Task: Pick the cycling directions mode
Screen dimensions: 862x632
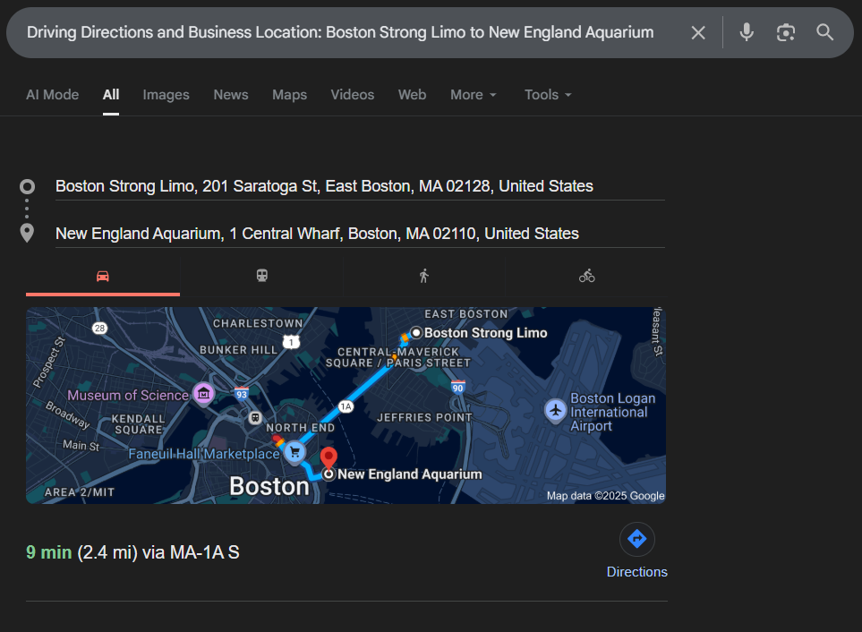Action: click(x=586, y=276)
